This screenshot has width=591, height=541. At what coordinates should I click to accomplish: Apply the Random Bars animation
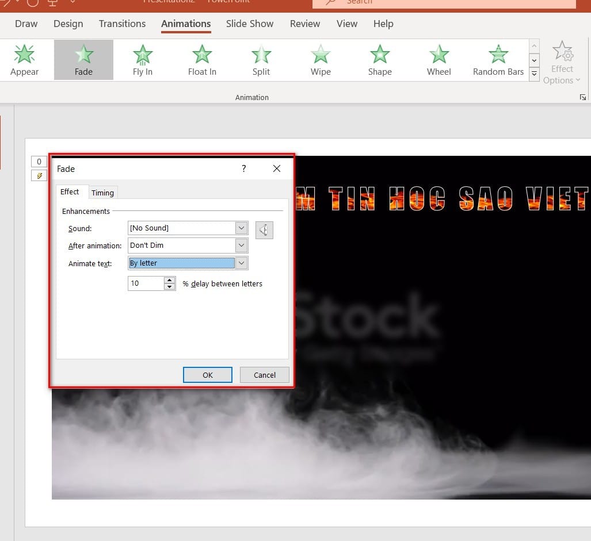[498, 60]
